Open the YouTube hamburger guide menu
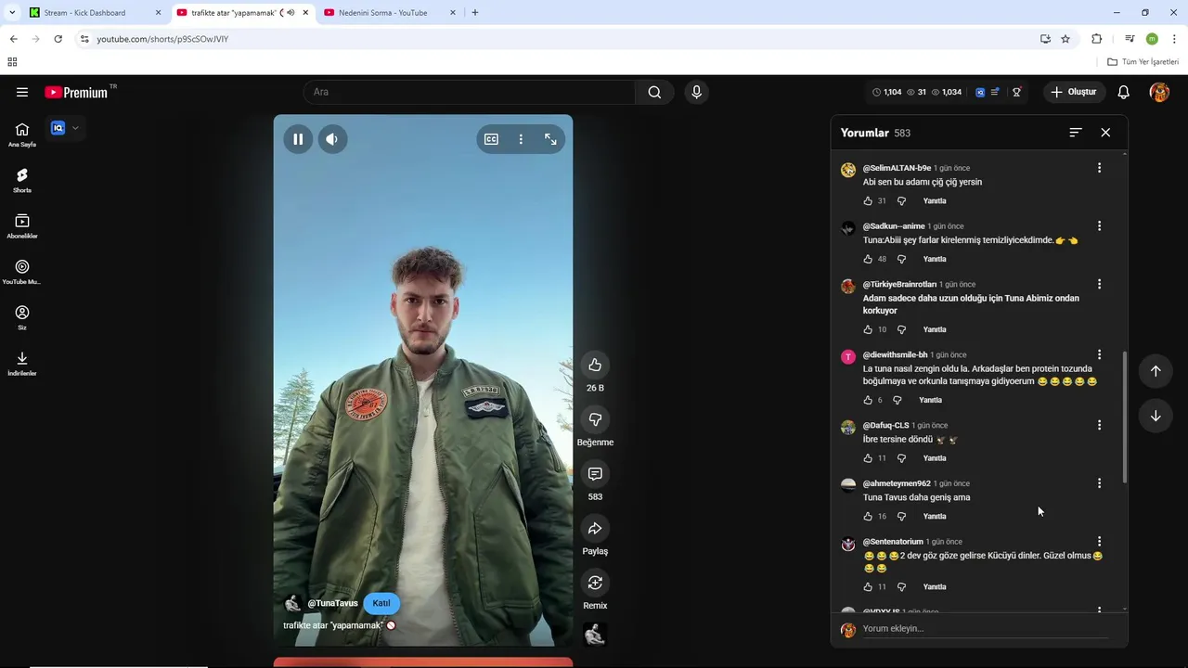The height and width of the screenshot is (668, 1188). point(22,92)
